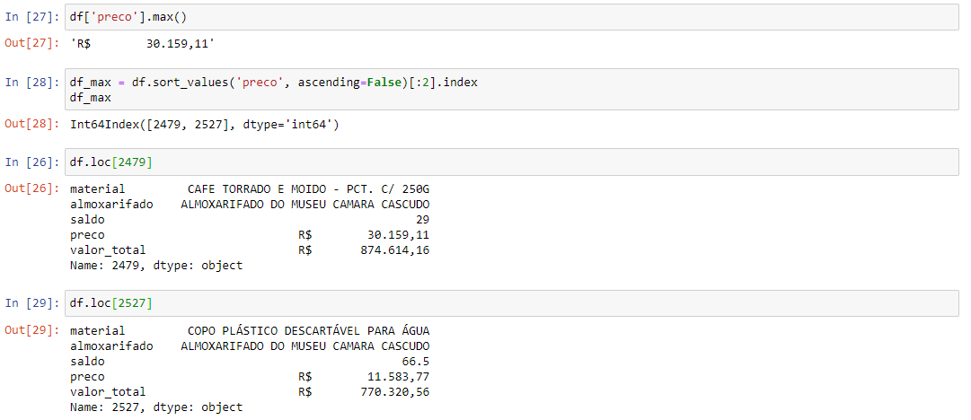This screenshot has width=971, height=420.
Task: Click the material row label in Out[29]
Action: pyautogui.click(x=97, y=330)
